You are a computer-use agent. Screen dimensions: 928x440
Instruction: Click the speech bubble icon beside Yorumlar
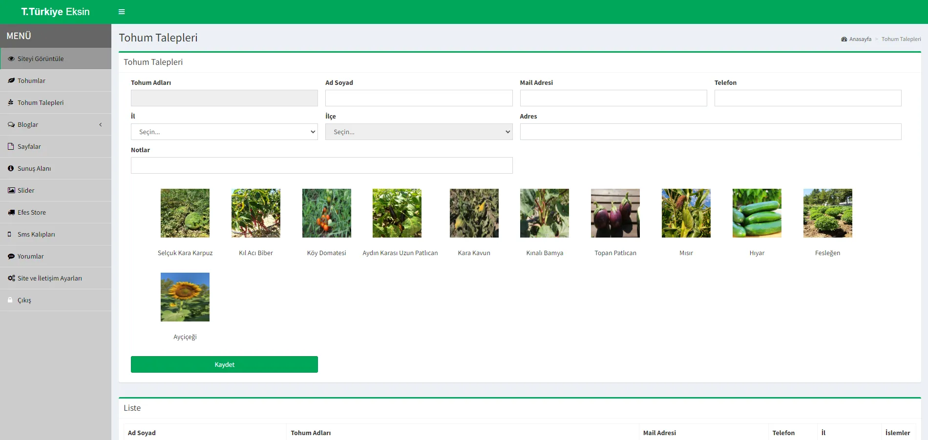11,256
